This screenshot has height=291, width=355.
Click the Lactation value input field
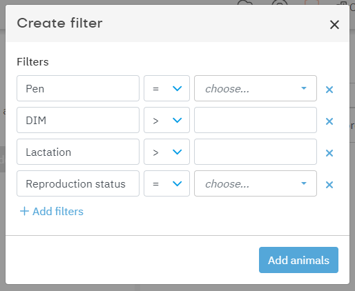[x=256, y=152]
